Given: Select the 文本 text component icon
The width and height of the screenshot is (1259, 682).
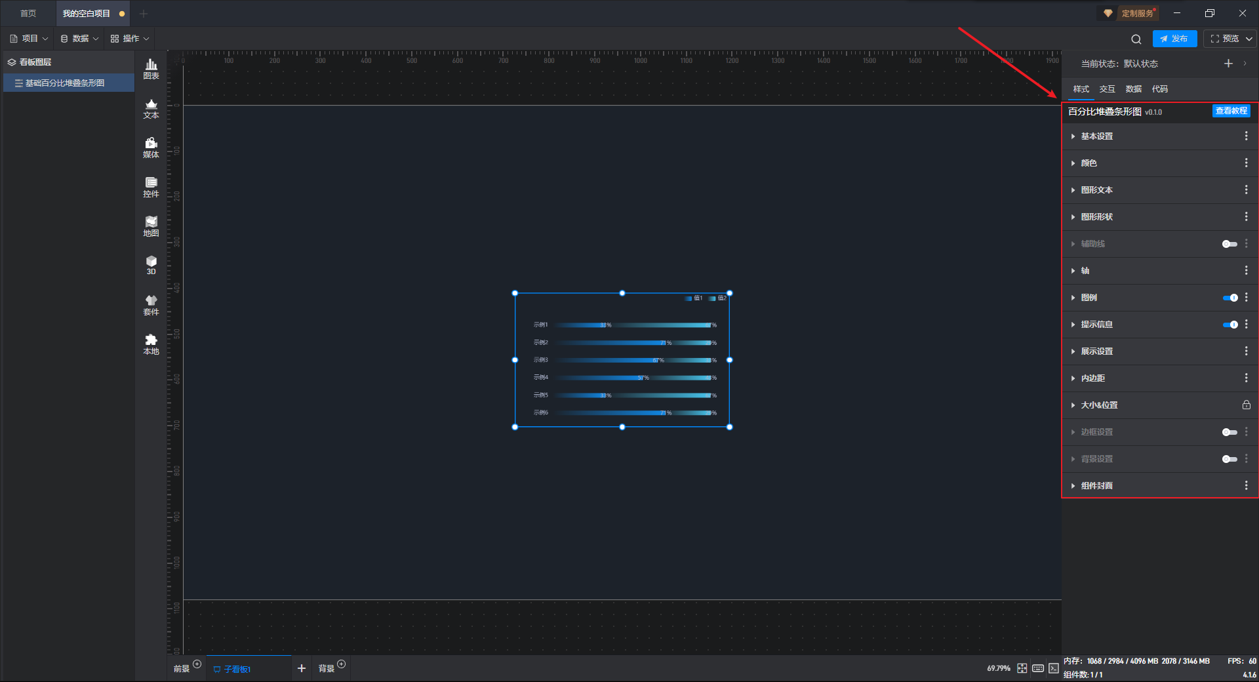Looking at the screenshot, I should pos(151,108).
